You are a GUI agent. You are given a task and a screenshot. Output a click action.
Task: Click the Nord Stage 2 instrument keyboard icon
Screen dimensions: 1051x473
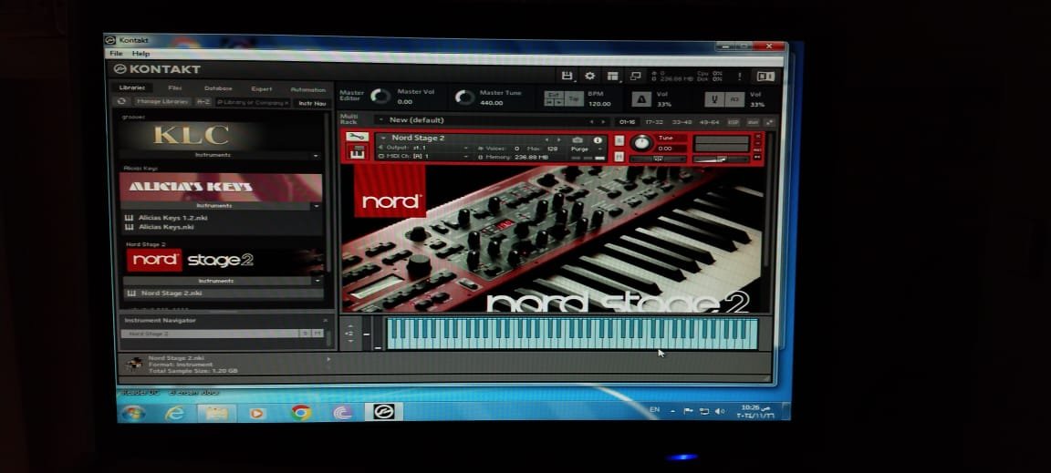coord(358,153)
